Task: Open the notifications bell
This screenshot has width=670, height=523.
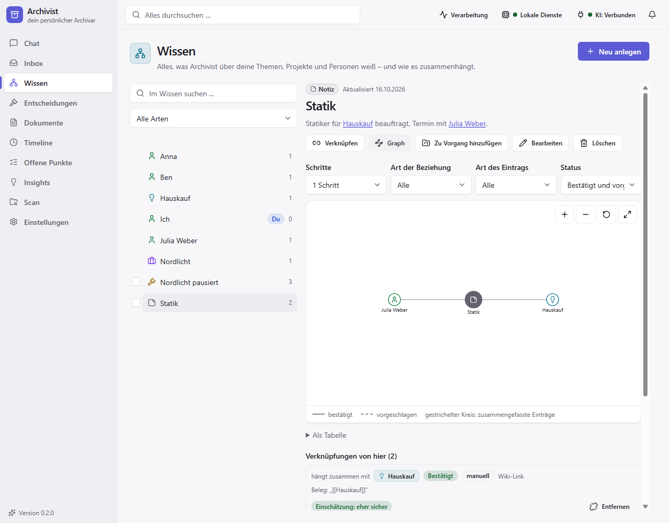Action: (652, 15)
